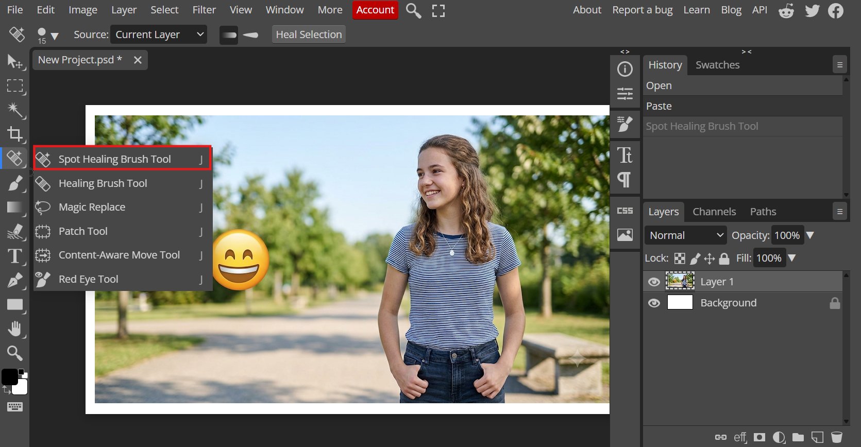Add adjustment layer half-circle icon
This screenshot has height=447, width=861.
click(779, 437)
